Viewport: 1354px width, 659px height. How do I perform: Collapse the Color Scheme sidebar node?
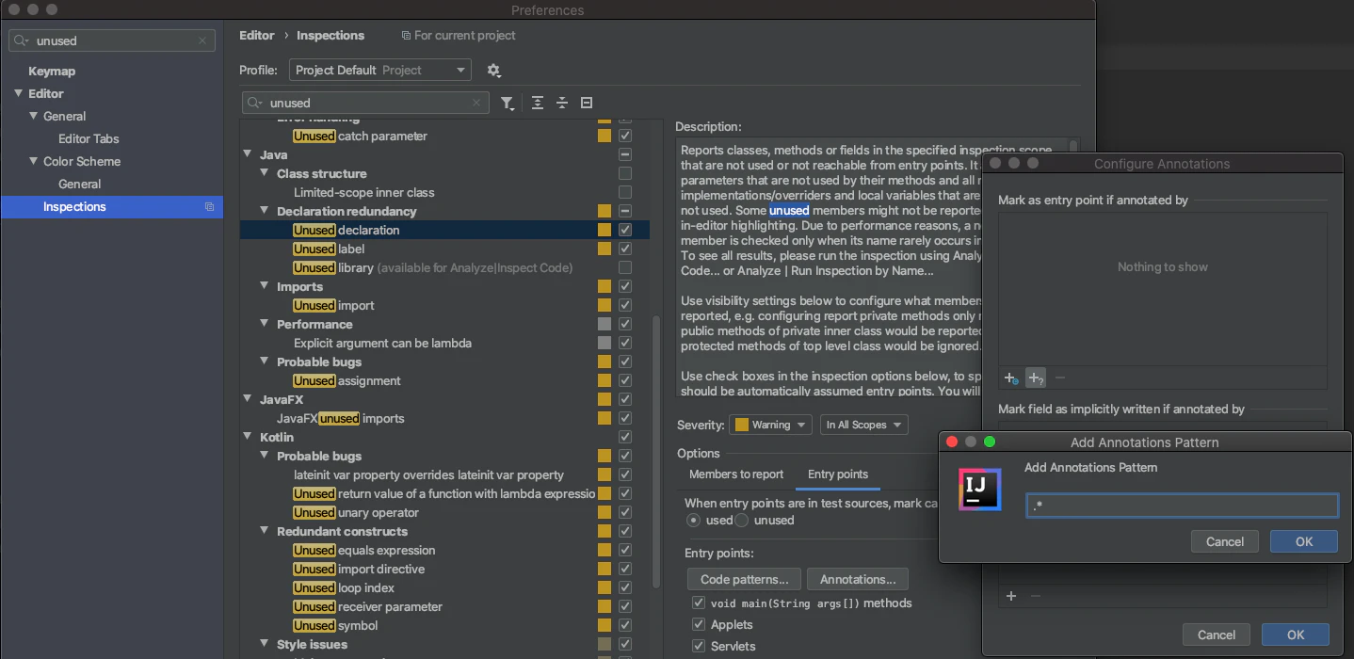33,161
